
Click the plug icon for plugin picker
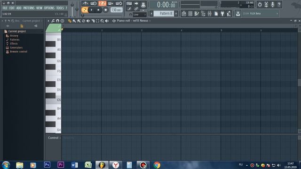(222, 14)
